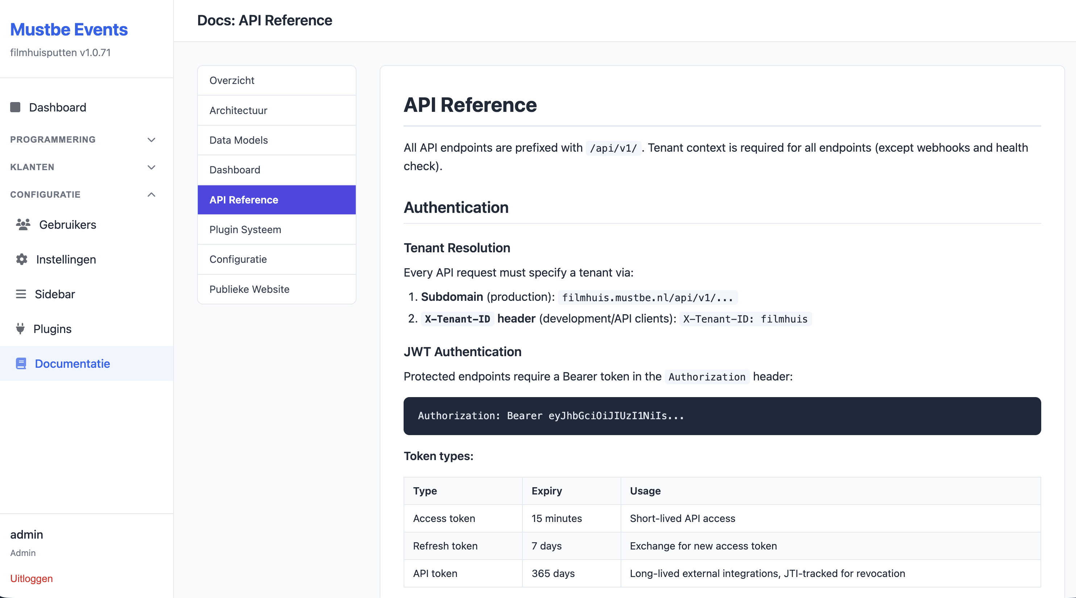Open the Plugin Systeem docs page

point(276,229)
